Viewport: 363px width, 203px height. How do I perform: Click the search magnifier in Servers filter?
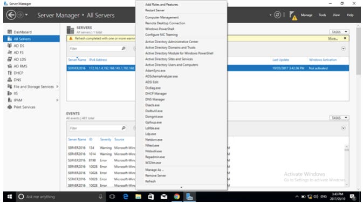(124, 49)
